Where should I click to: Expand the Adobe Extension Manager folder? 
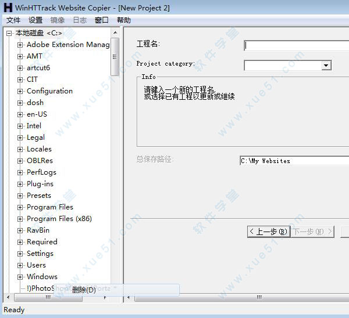point(20,45)
